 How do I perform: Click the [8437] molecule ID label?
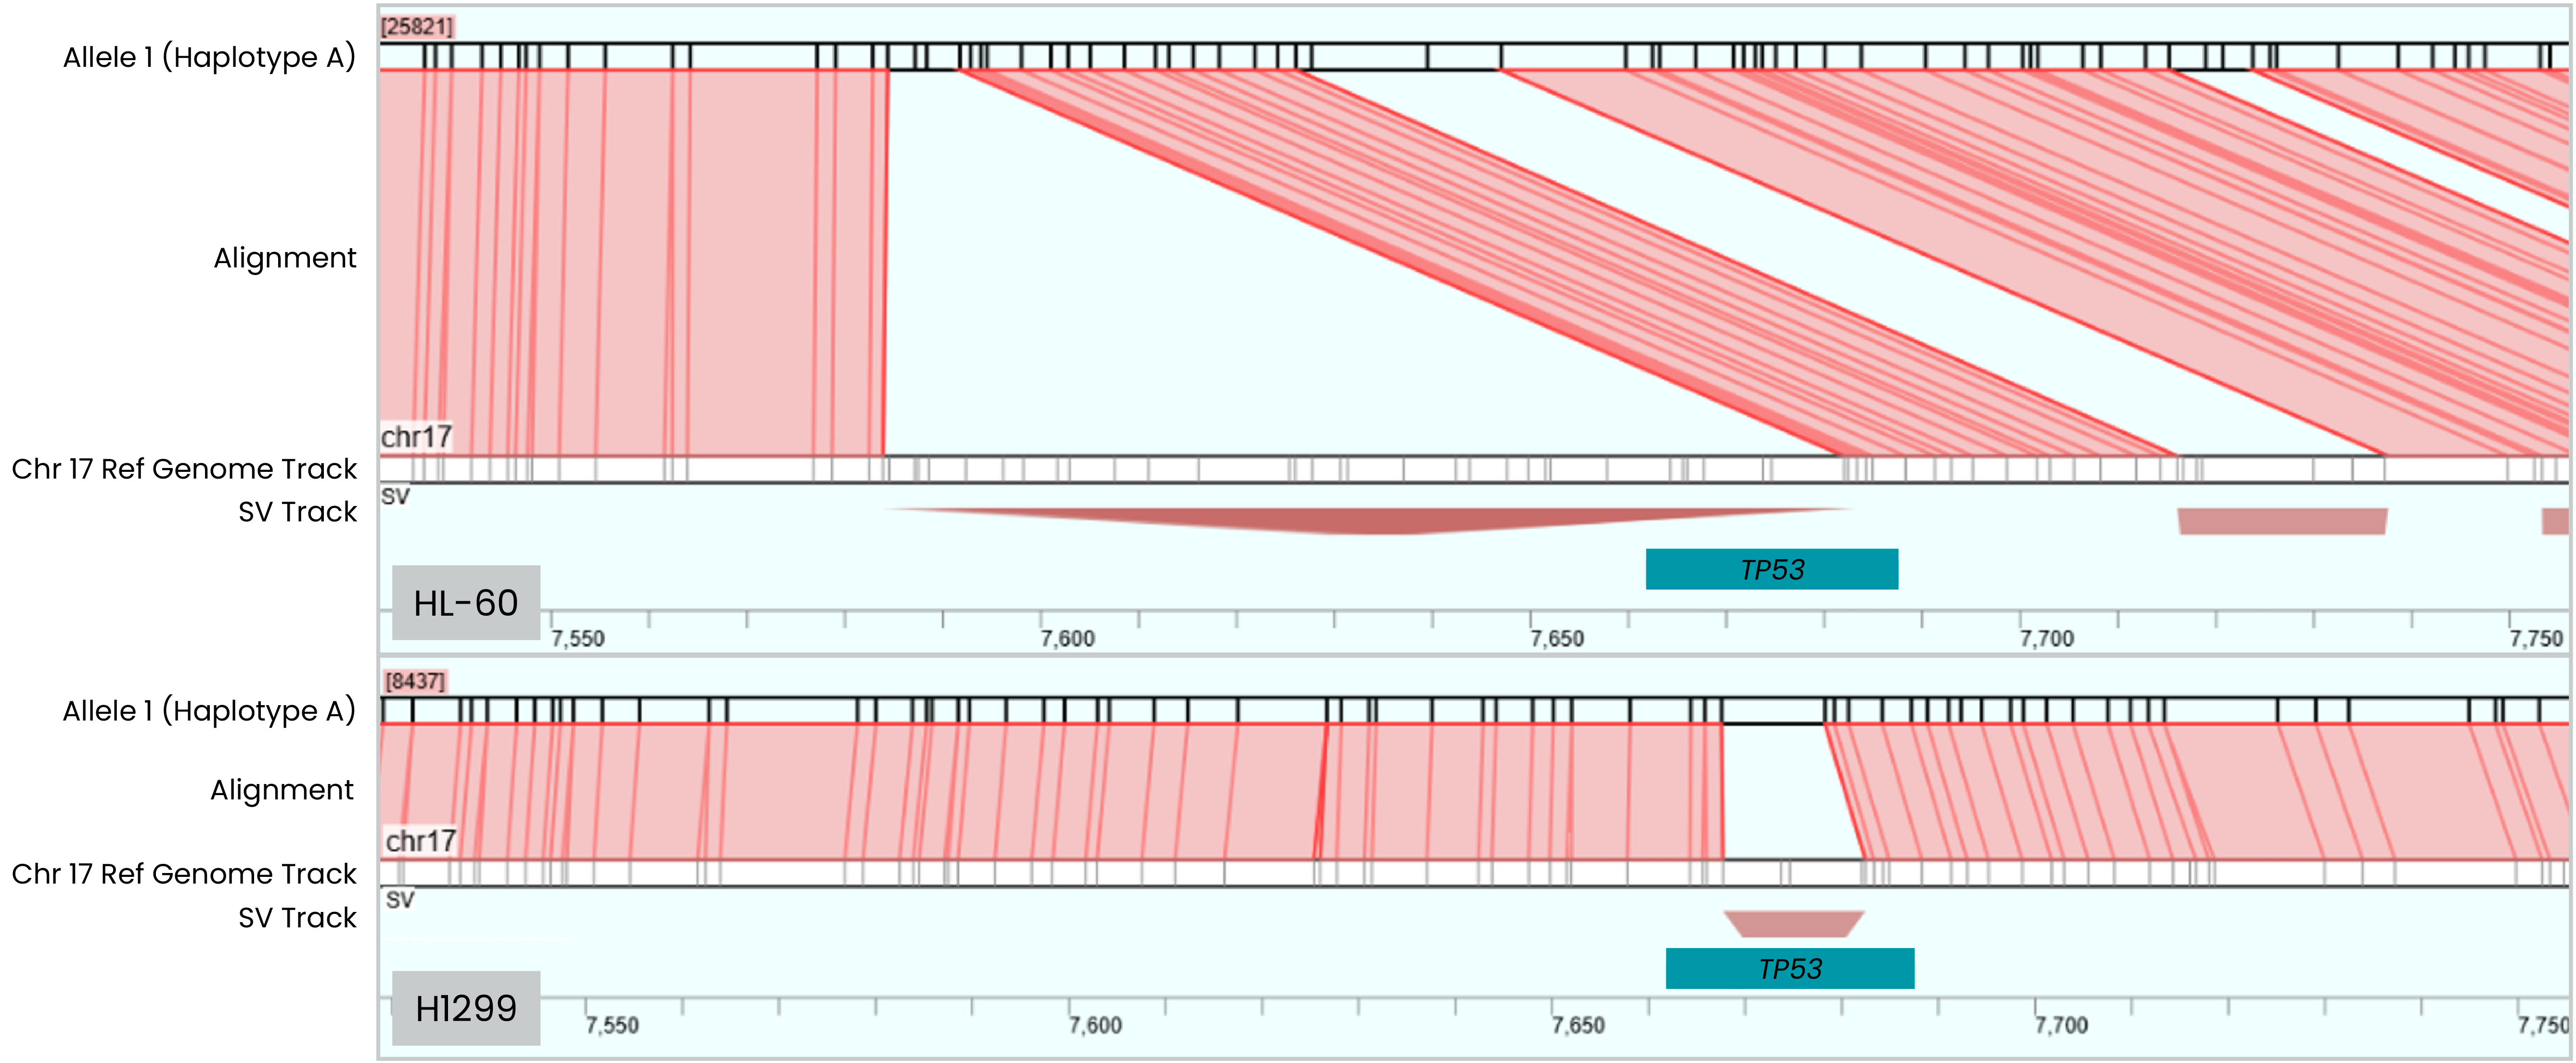tap(414, 682)
